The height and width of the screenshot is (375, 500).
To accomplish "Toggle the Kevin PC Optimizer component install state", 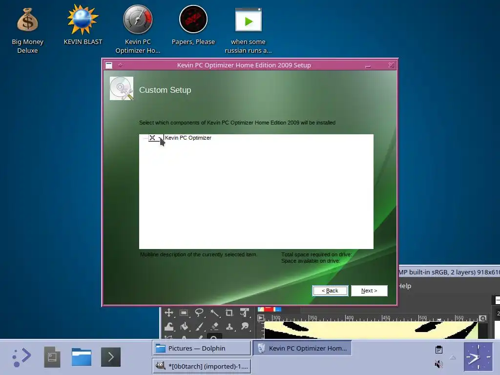I will 152,138.
